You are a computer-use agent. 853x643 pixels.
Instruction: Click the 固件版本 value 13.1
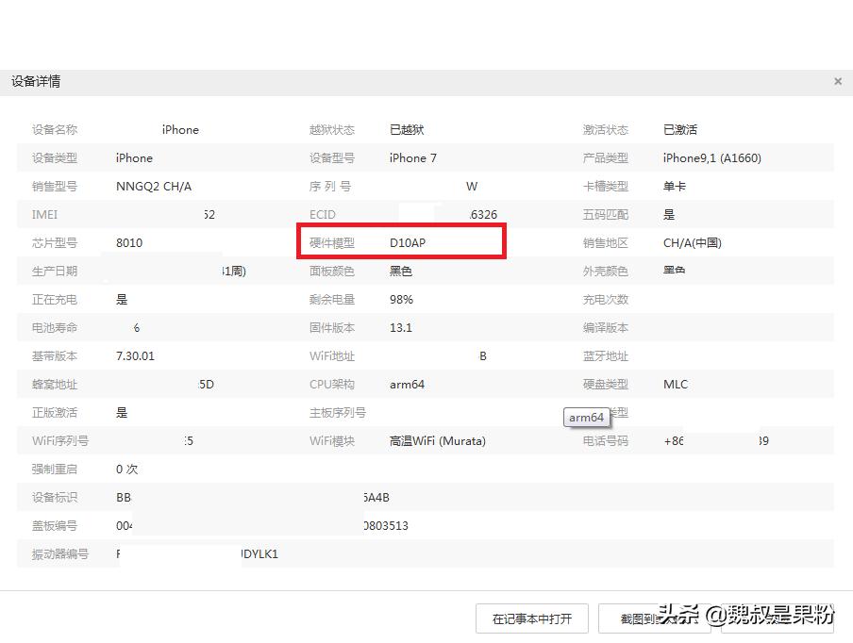tap(399, 327)
